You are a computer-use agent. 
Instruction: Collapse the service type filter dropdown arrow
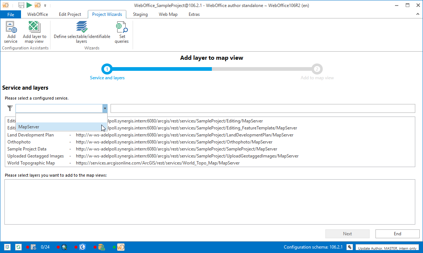coord(105,108)
